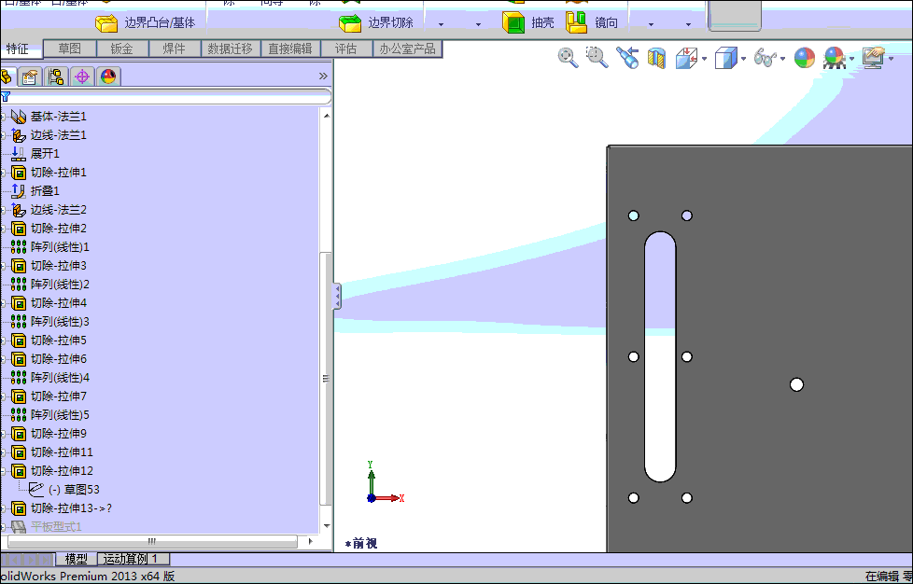Viewport: 913px width, 584px height.
Task: Click the 边界凸台/基体 ribbon button
Action: click(x=146, y=22)
